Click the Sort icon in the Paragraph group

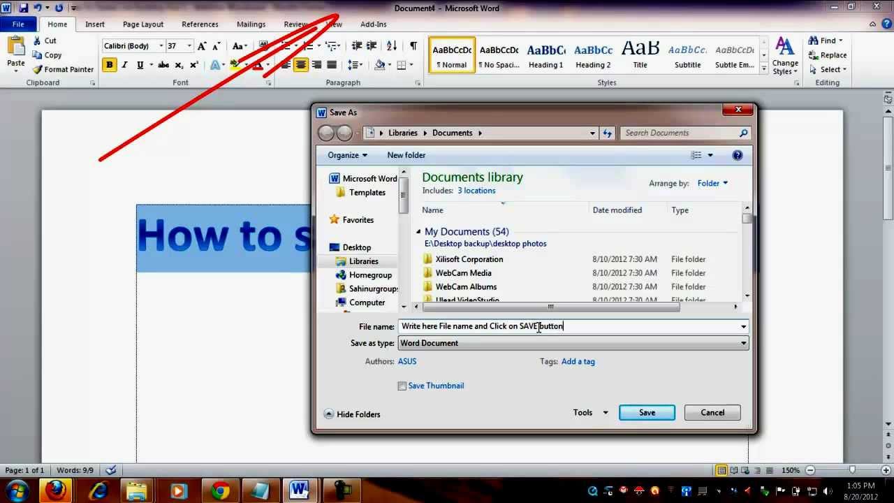tap(392, 46)
